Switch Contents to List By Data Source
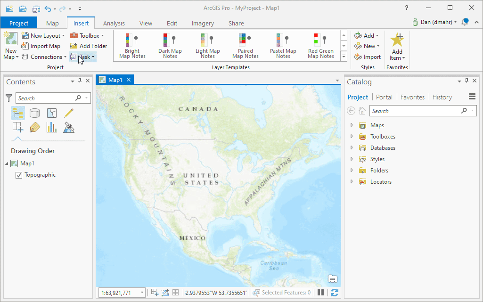Screen dimensions: 483x302 pyautogui.click(x=34, y=113)
